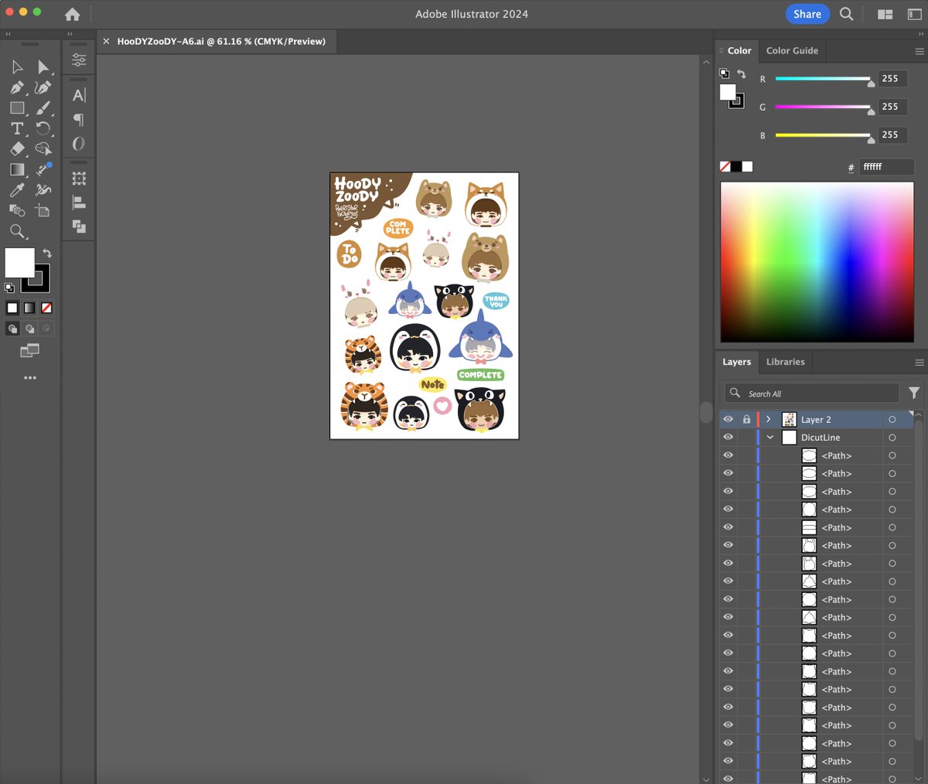Viewport: 928px width, 784px height.
Task: Select the Zoom tool magnifier
Action: point(17,230)
